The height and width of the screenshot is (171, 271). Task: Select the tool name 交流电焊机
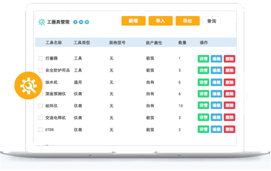point(56,118)
